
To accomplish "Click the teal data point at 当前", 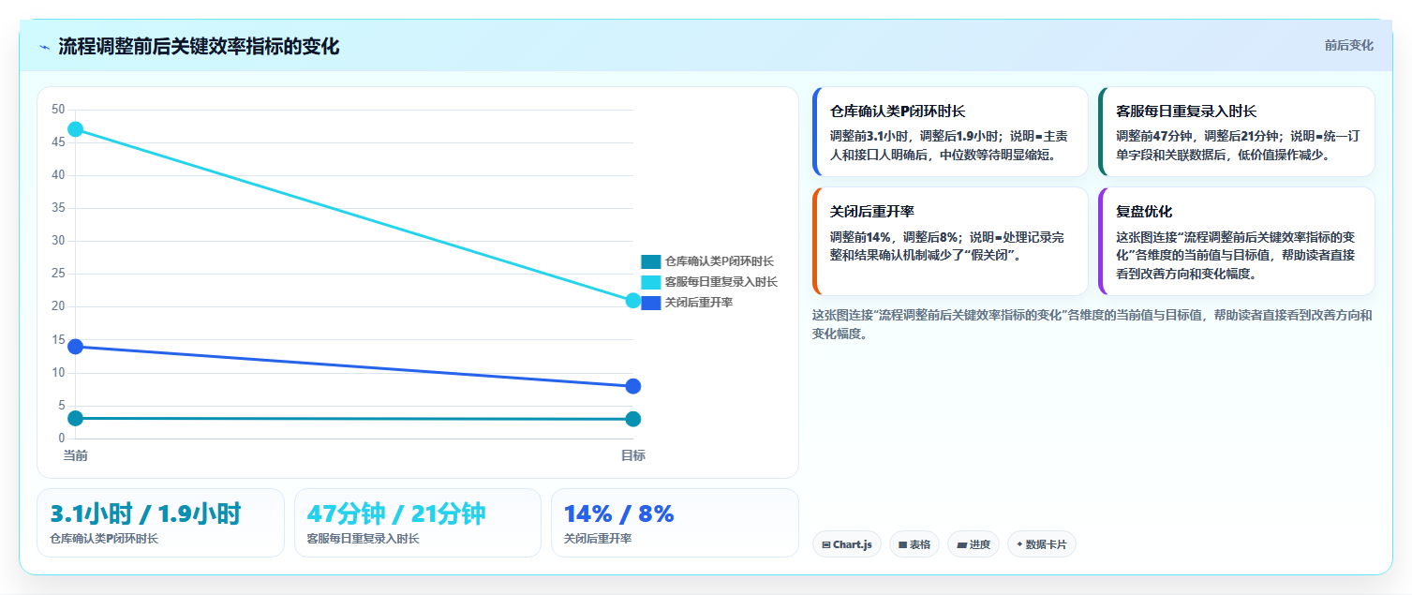I will pos(76,418).
